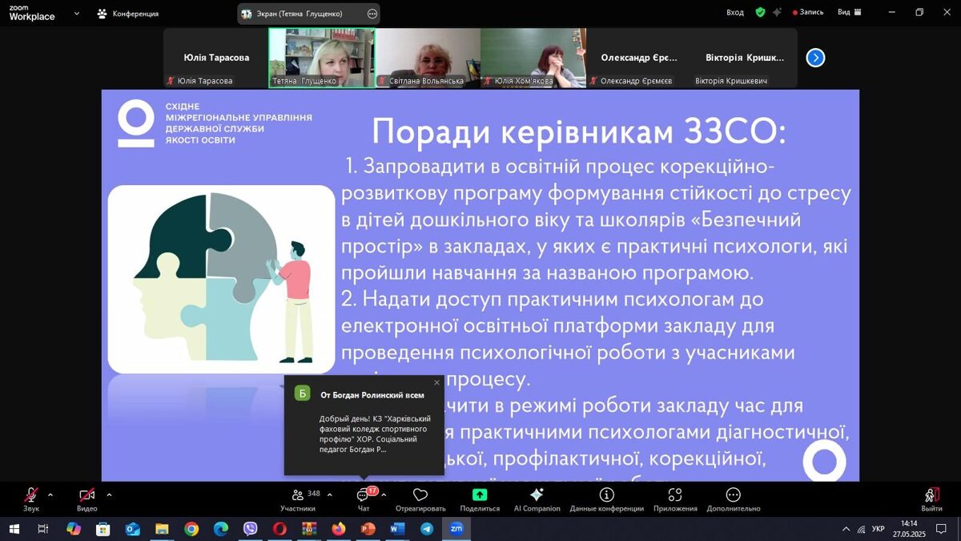Select Світлана Вольянська video thumbnail
The width and height of the screenshot is (961, 541).
point(428,58)
